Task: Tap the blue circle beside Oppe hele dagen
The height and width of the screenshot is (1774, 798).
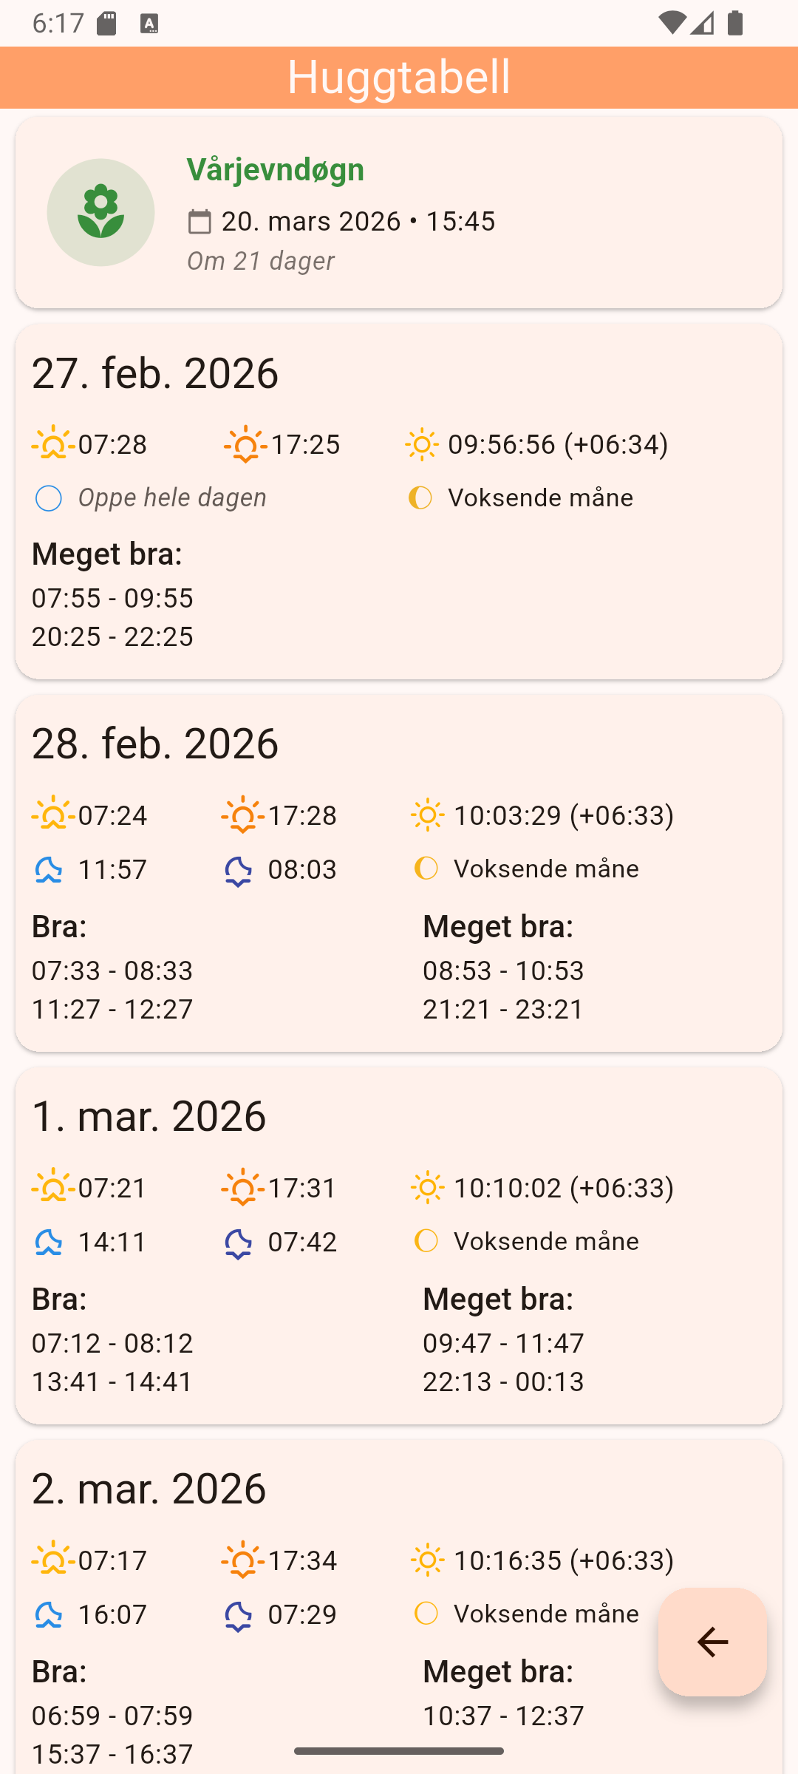Action: click(49, 498)
